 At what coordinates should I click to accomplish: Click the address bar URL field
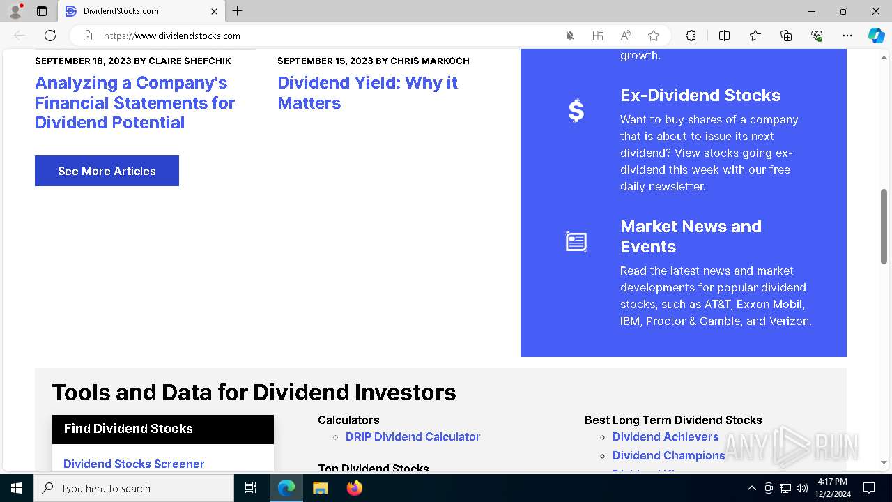328,36
